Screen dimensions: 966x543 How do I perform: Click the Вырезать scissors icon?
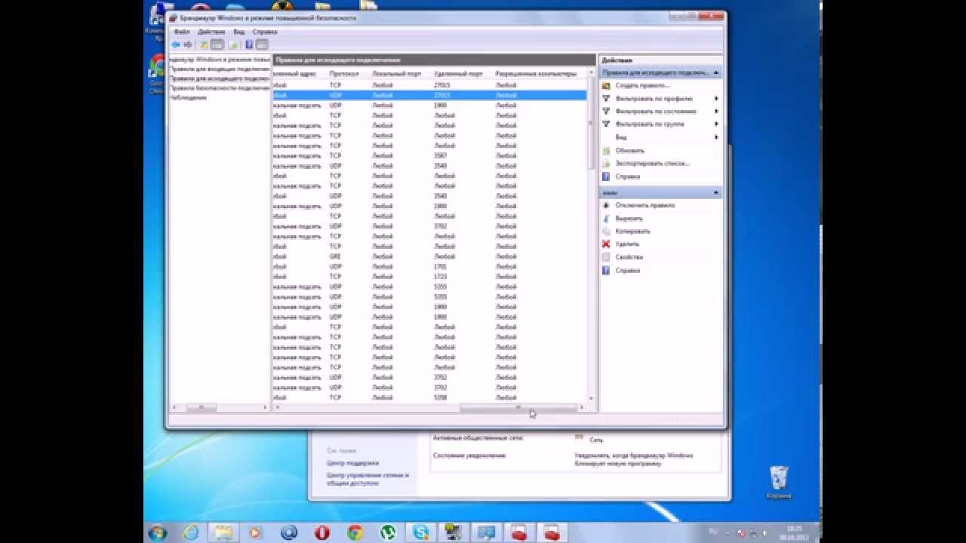click(x=606, y=218)
